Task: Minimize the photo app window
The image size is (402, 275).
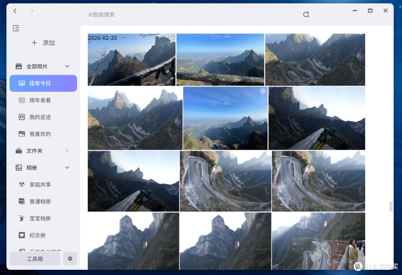Action: click(x=355, y=11)
